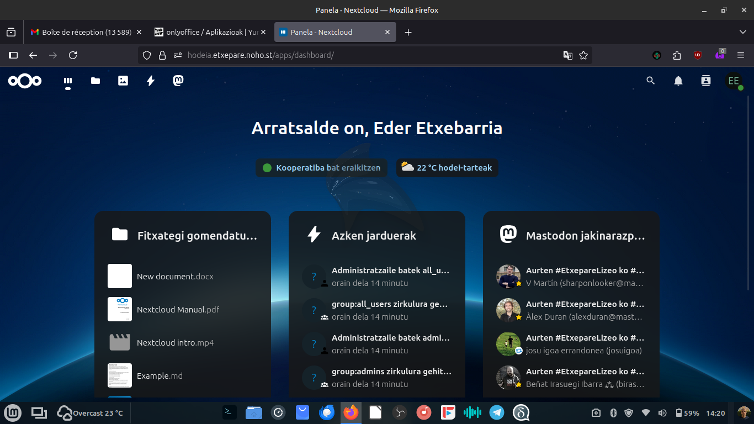Screen dimensions: 754x424
Task: Open the Mastodon app icon in header
Action: 178,81
